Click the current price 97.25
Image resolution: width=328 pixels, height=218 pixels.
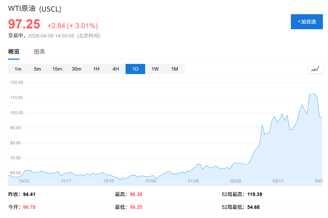point(24,24)
